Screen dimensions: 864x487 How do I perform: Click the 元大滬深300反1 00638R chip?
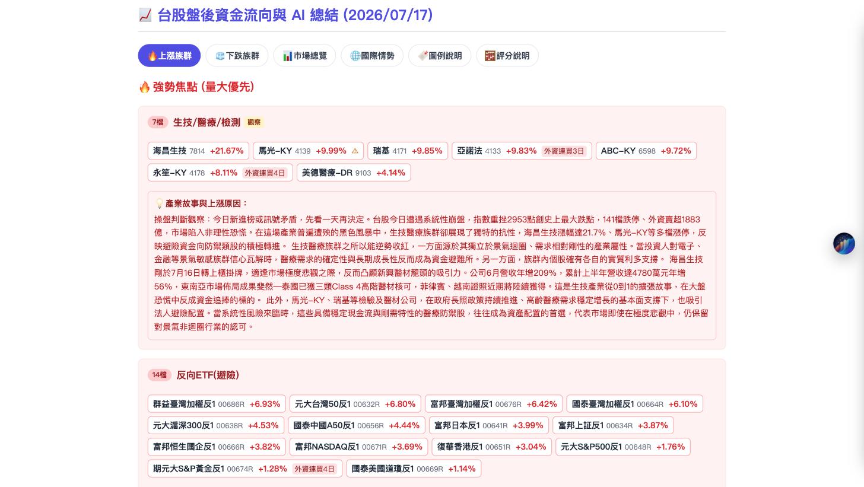coord(215,425)
